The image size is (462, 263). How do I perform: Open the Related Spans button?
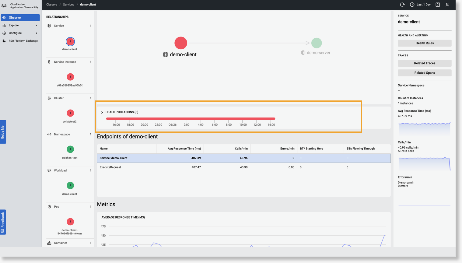[x=425, y=73]
